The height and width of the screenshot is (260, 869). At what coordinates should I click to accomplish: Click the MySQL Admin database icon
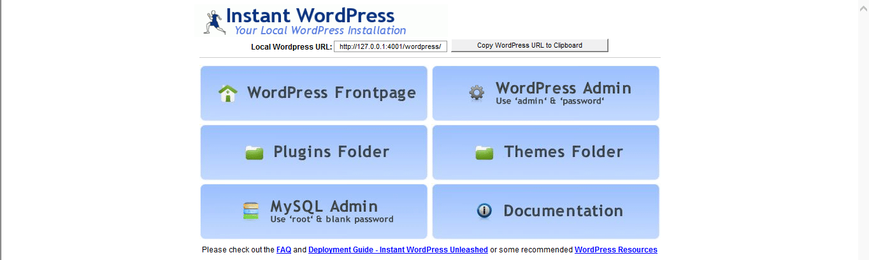tap(251, 211)
